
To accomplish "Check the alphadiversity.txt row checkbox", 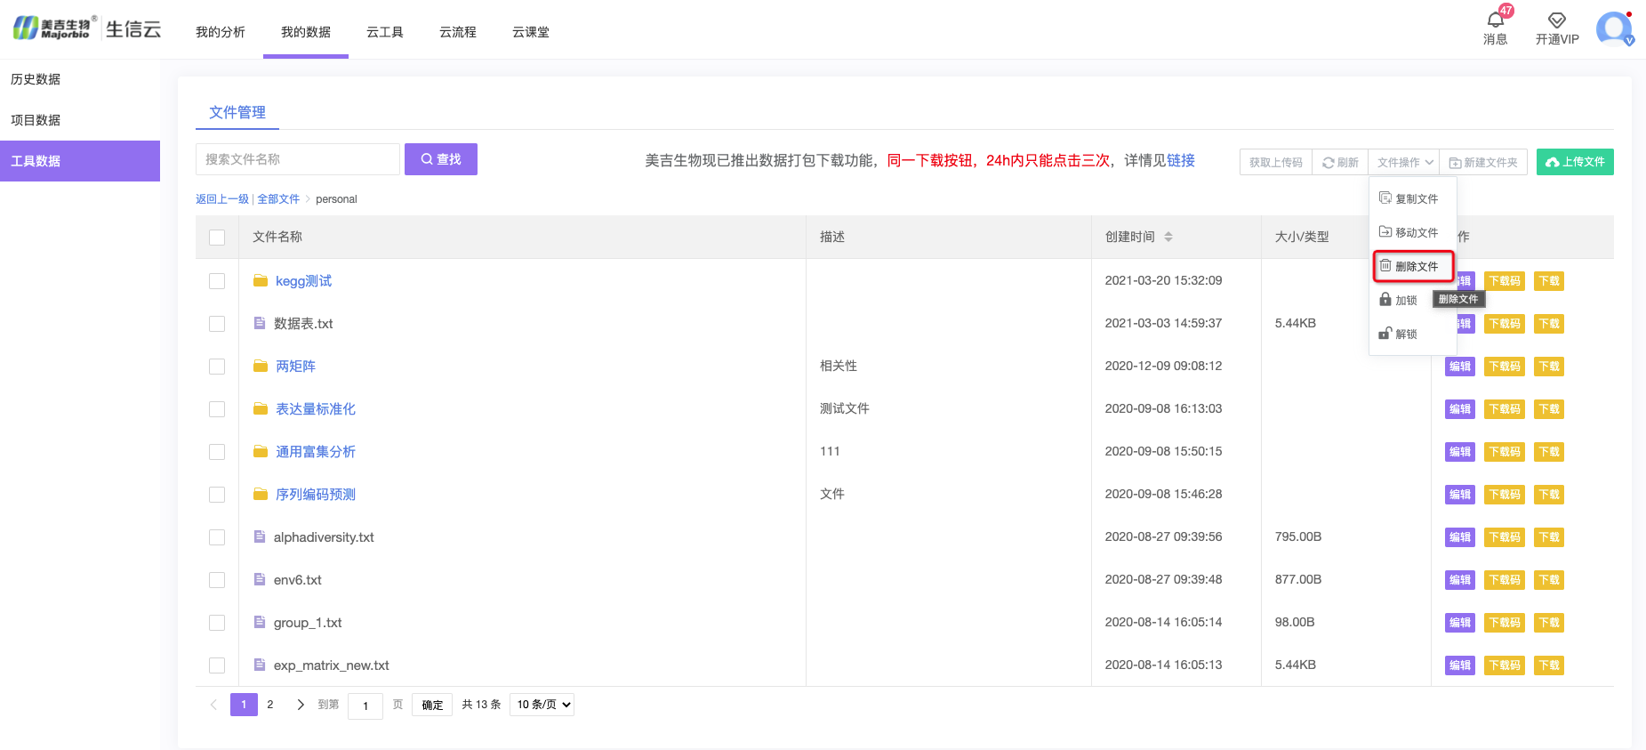I will 217,537.
